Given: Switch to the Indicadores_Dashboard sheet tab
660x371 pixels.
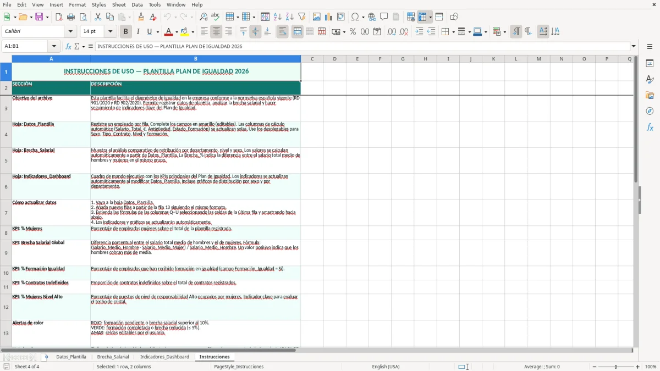Looking at the screenshot, I should point(164,357).
